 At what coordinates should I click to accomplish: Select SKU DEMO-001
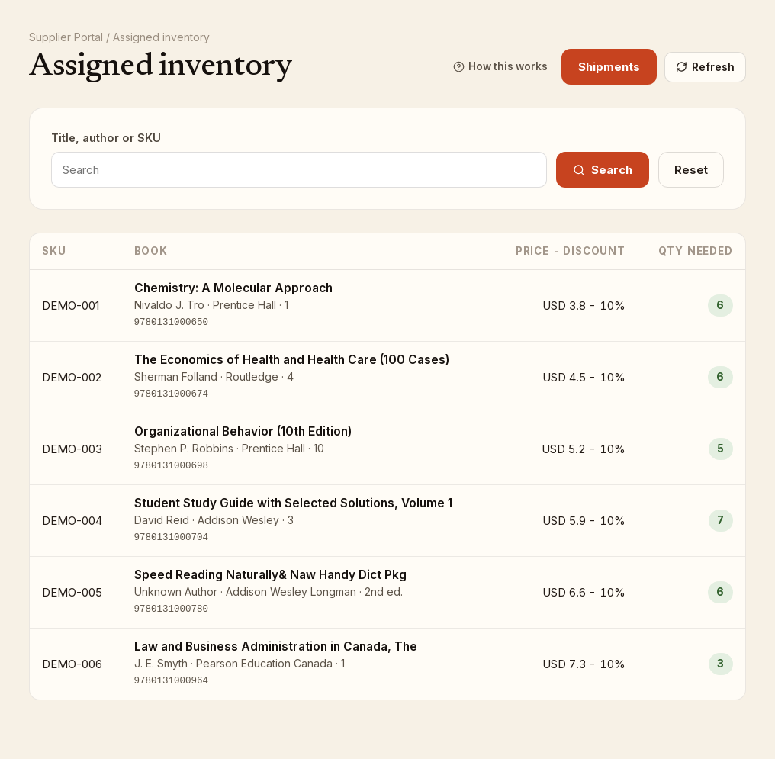pos(71,306)
